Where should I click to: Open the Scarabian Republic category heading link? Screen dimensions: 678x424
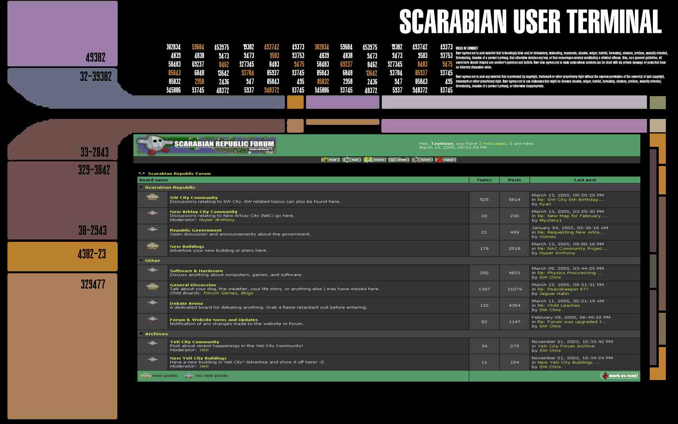(x=170, y=188)
